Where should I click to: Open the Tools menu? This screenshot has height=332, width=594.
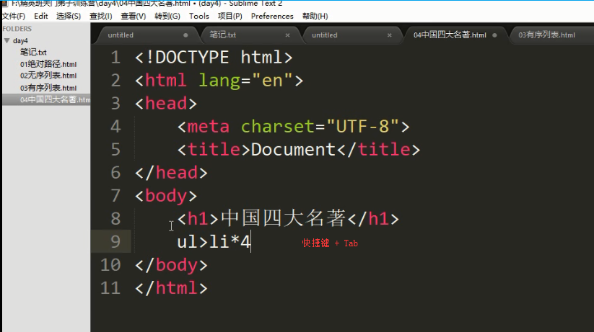pos(199,16)
